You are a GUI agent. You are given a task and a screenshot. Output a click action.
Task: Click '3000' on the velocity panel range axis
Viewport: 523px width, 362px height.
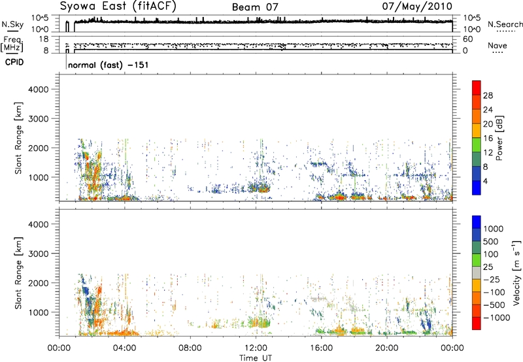coord(38,254)
